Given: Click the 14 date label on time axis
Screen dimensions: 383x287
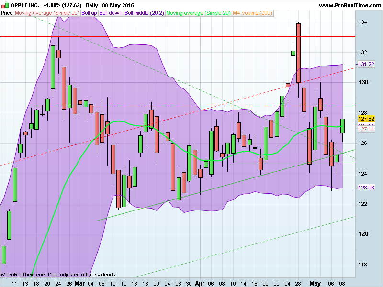Looking at the screenshot, I should 243,284.
